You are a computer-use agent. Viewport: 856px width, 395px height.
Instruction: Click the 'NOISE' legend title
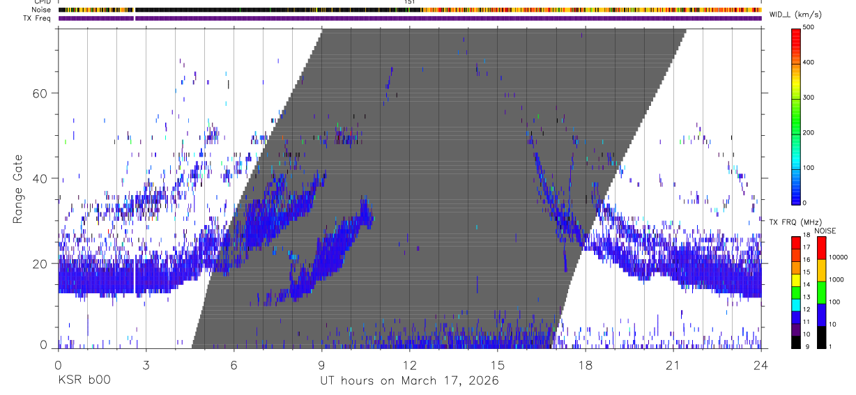pyautogui.click(x=825, y=231)
